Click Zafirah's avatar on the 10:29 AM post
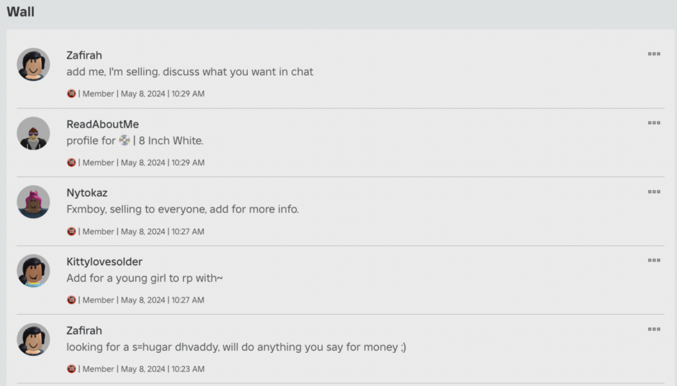The height and width of the screenshot is (386, 677). (33, 64)
